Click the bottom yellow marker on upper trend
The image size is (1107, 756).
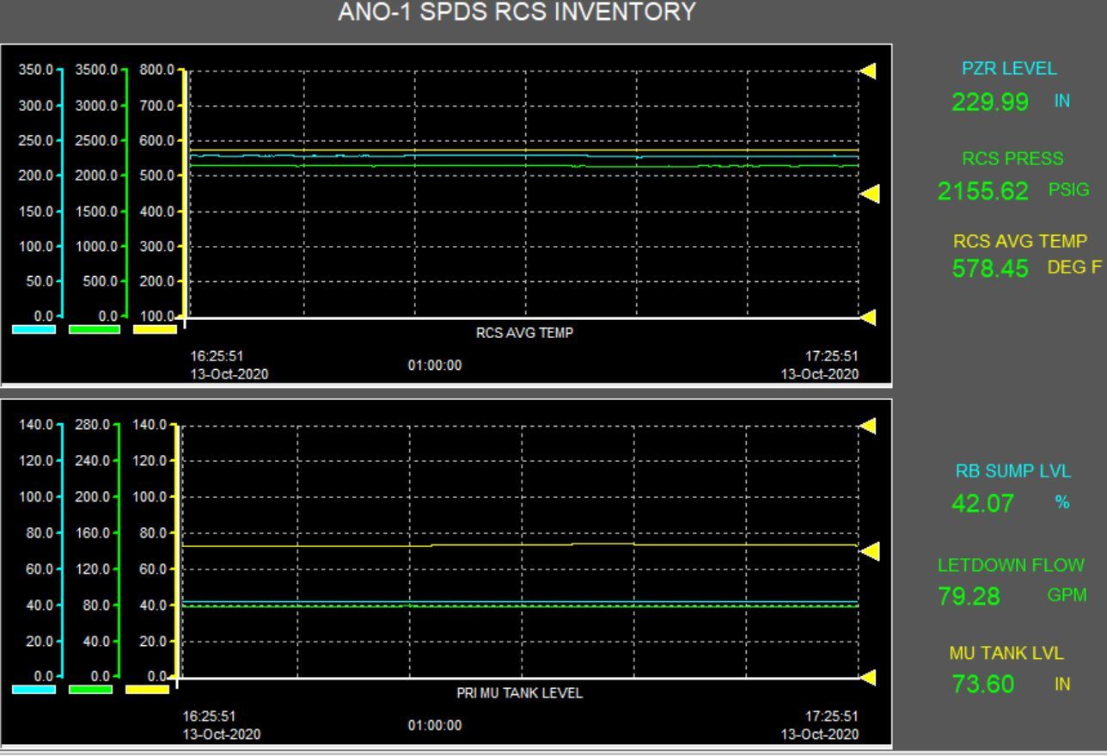869,318
